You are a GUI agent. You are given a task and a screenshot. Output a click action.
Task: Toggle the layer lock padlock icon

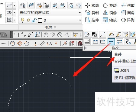(x=34, y=20)
